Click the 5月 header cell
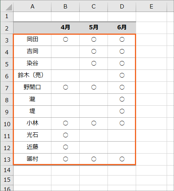The image size is (174, 191). (94, 27)
